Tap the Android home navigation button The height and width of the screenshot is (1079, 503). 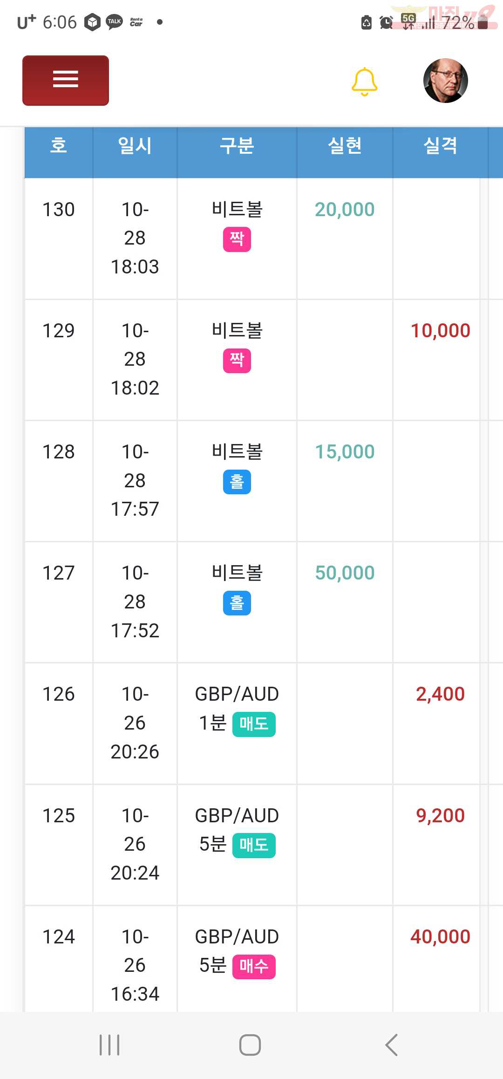(x=250, y=1045)
